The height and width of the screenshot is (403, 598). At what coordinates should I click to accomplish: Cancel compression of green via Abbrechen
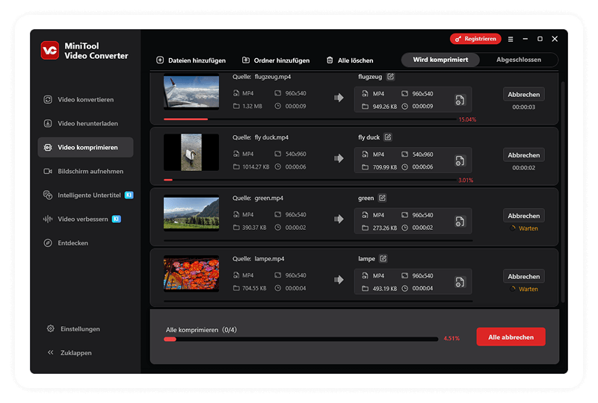click(524, 216)
